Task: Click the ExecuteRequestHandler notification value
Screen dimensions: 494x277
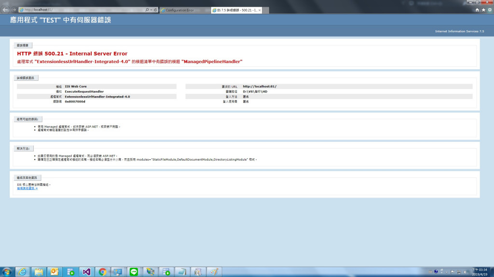Action: click(84, 92)
